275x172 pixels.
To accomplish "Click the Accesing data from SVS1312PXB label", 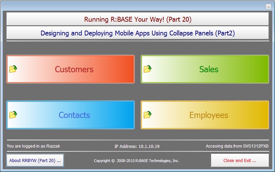I will pos(237,146).
